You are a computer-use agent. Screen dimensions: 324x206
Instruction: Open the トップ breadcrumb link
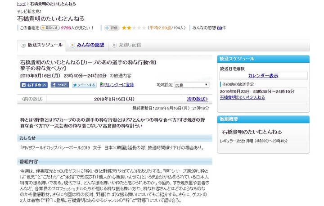[21, 4]
